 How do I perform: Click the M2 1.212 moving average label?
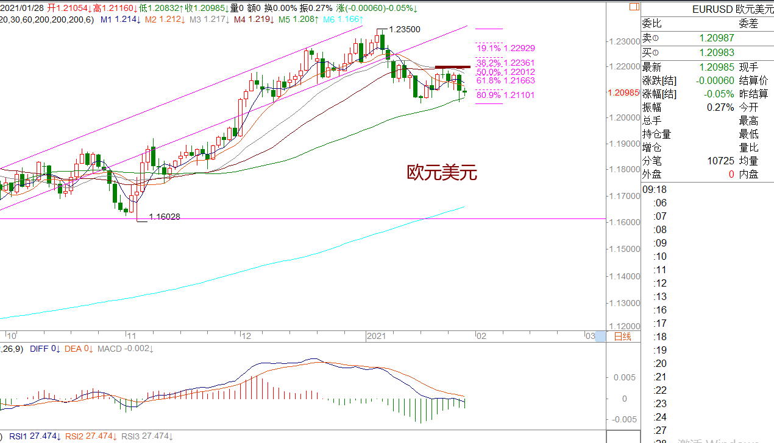[x=165, y=19]
